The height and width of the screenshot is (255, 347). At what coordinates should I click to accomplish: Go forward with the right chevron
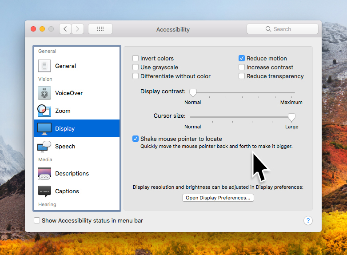[77, 29]
